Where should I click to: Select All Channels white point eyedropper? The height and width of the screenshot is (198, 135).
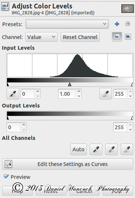pyautogui.click(x=127, y=149)
